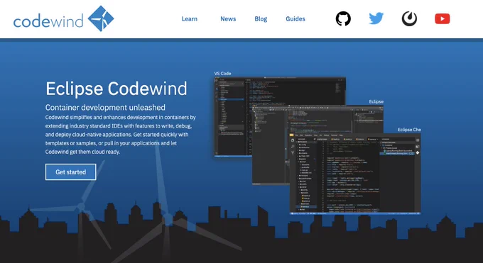Open the Guides menu item
The height and width of the screenshot is (263, 483).
[295, 18]
